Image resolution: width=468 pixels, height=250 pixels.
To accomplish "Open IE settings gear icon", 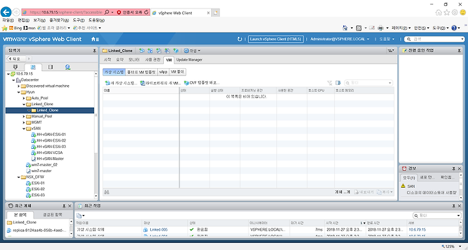I will pos(454,12).
